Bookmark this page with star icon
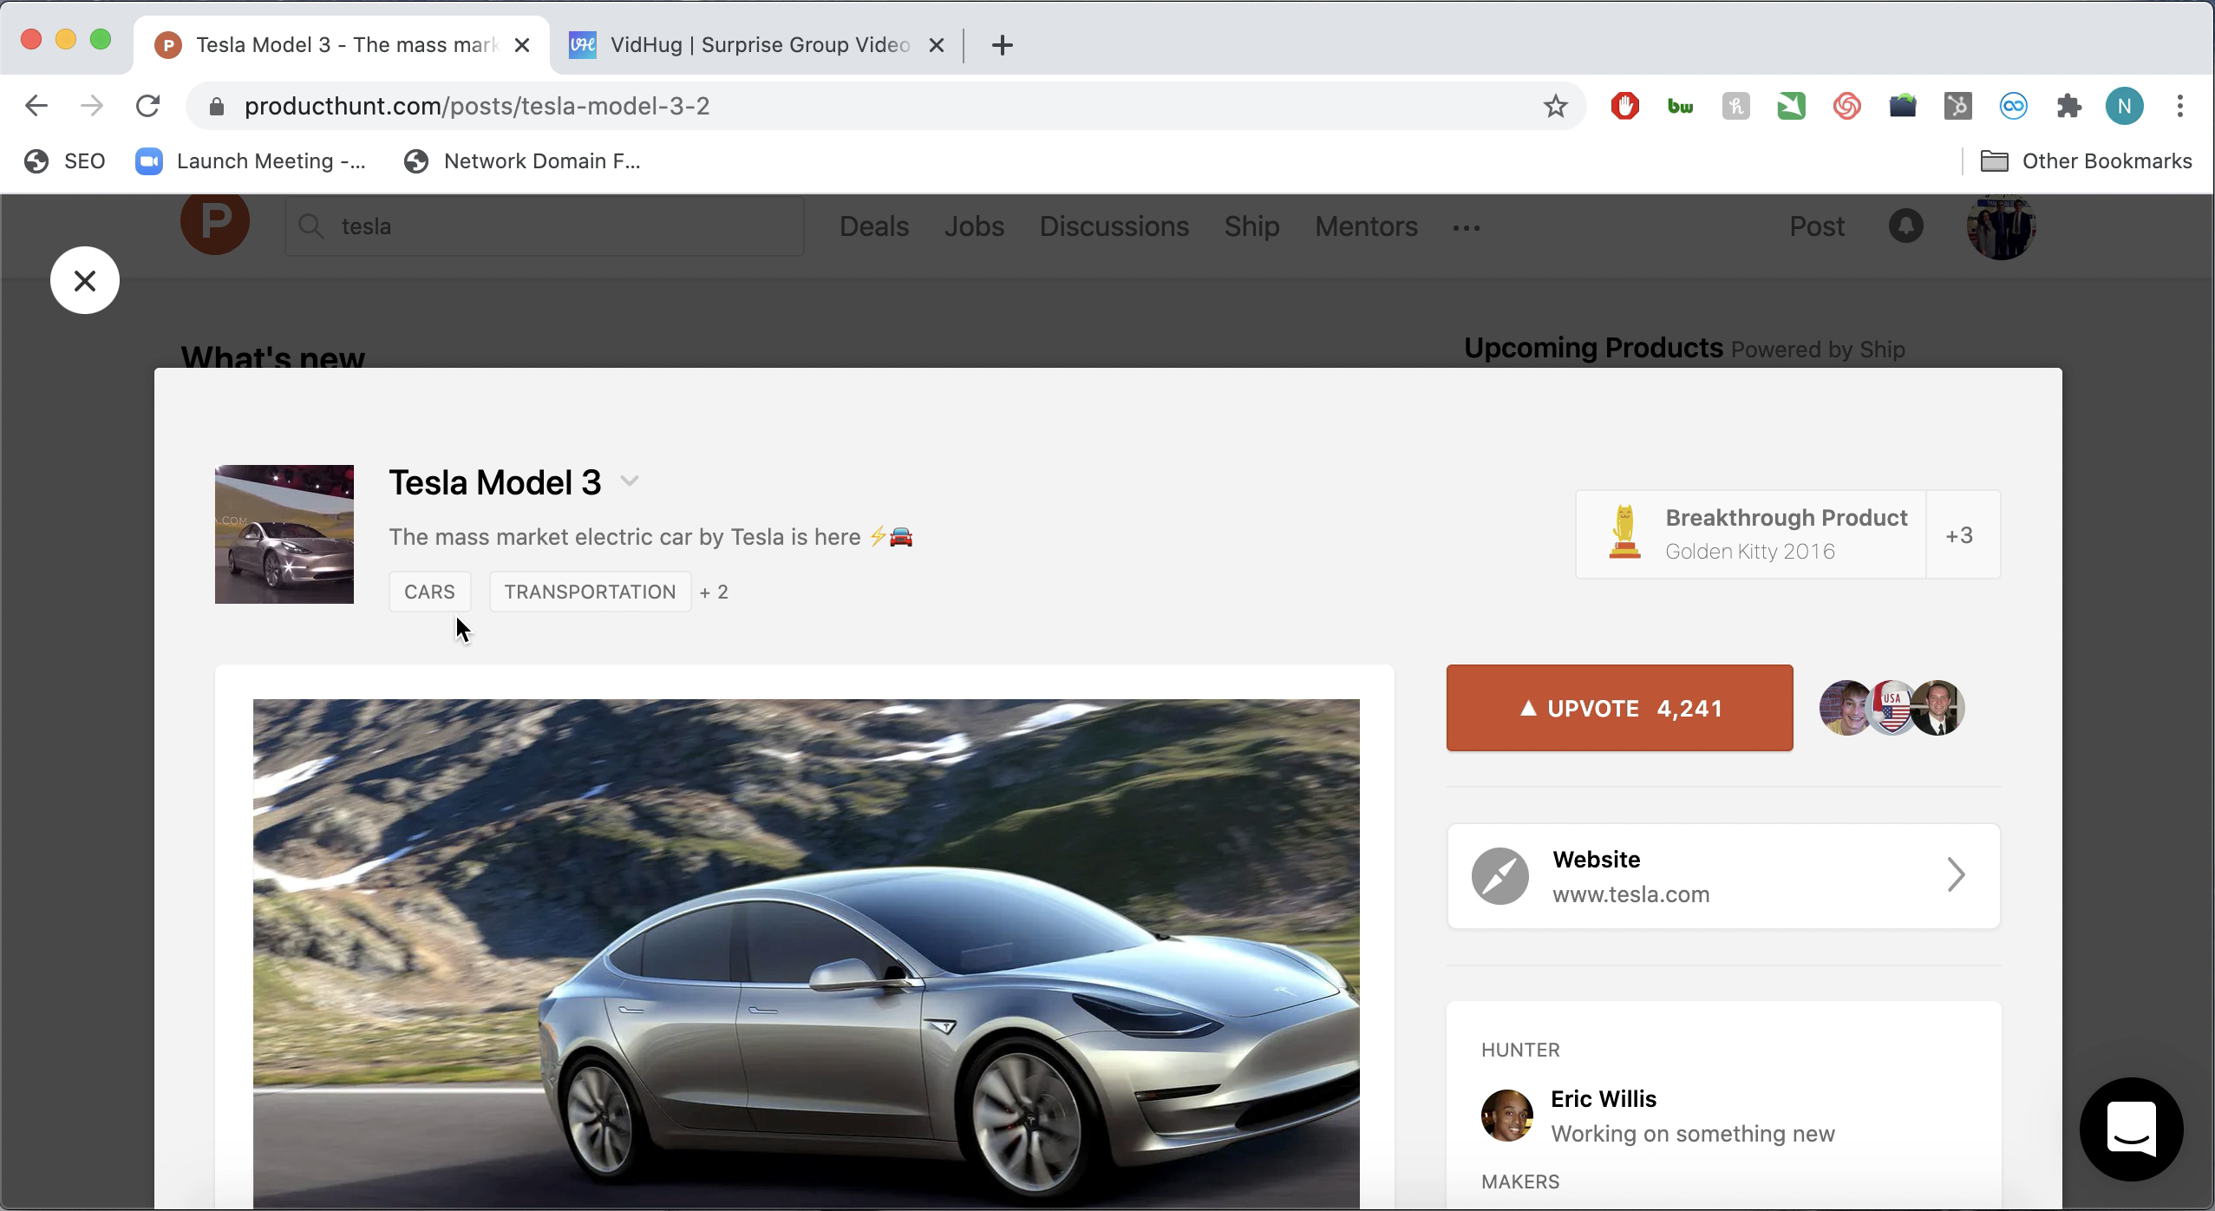 pos(1555,106)
